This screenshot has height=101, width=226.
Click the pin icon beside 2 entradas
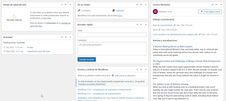tap(79, 11)
